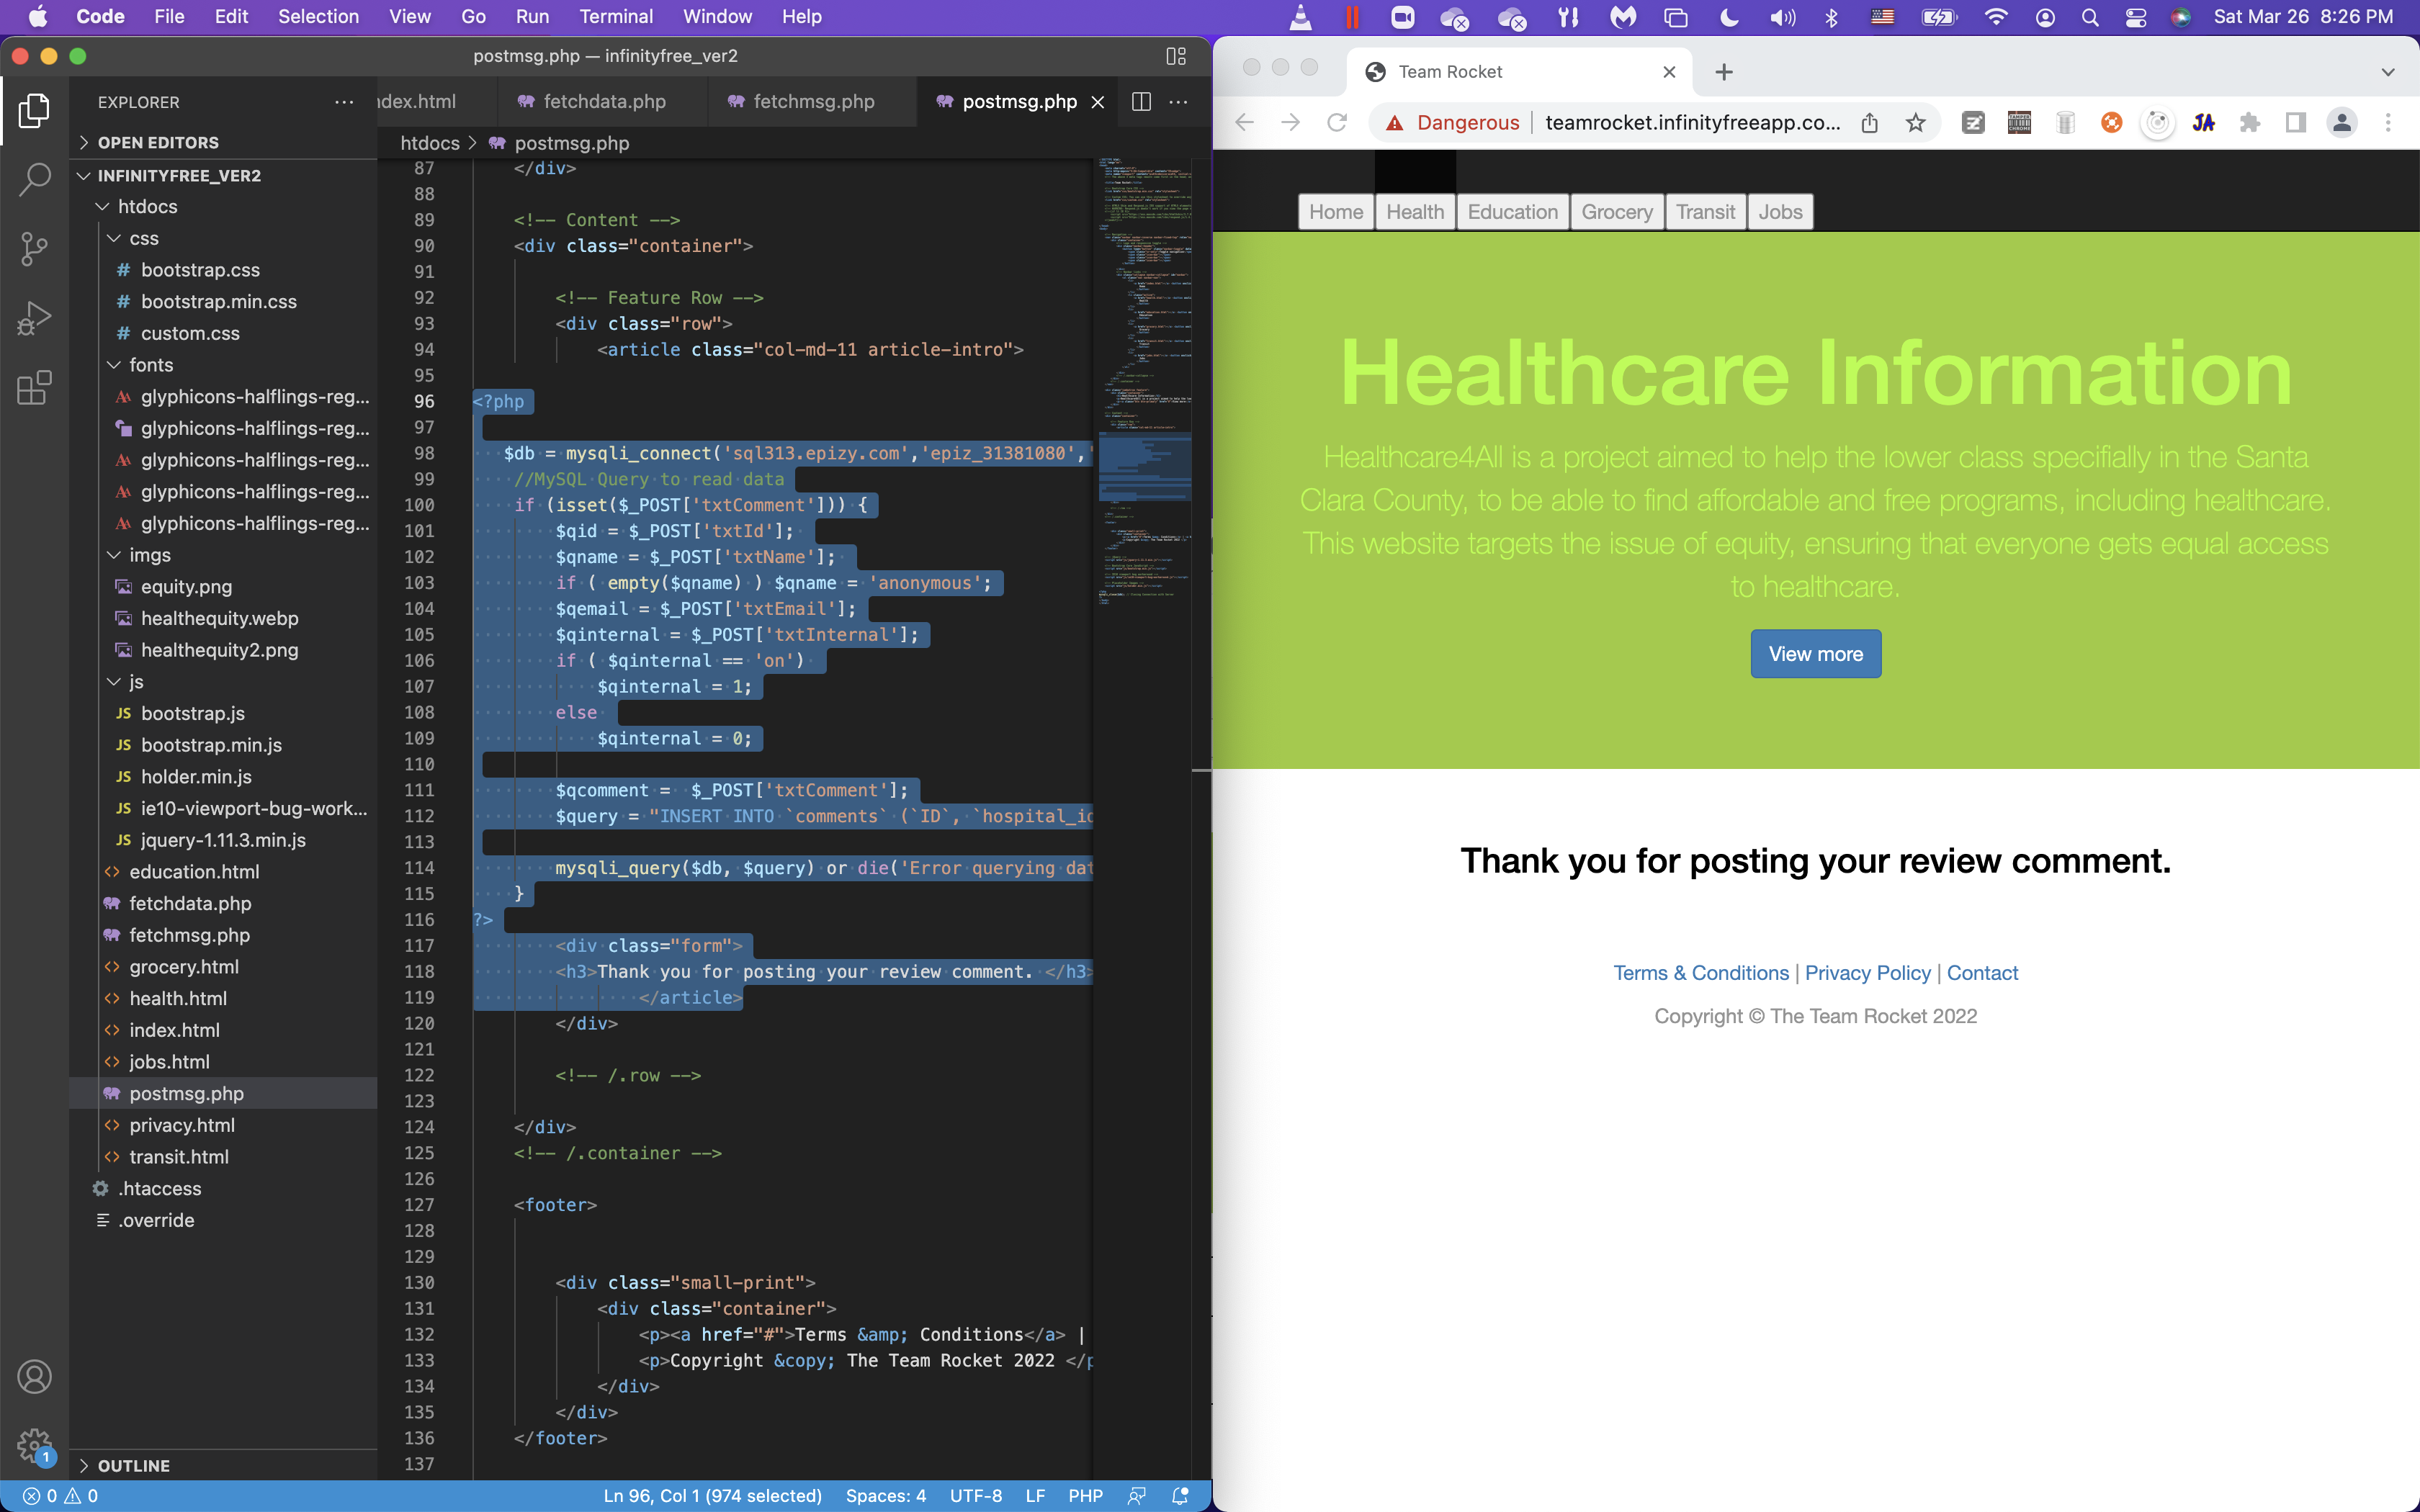The width and height of the screenshot is (2420, 1512).
Task: Open the Extensions view
Action: pyautogui.click(x=34, y=388)
